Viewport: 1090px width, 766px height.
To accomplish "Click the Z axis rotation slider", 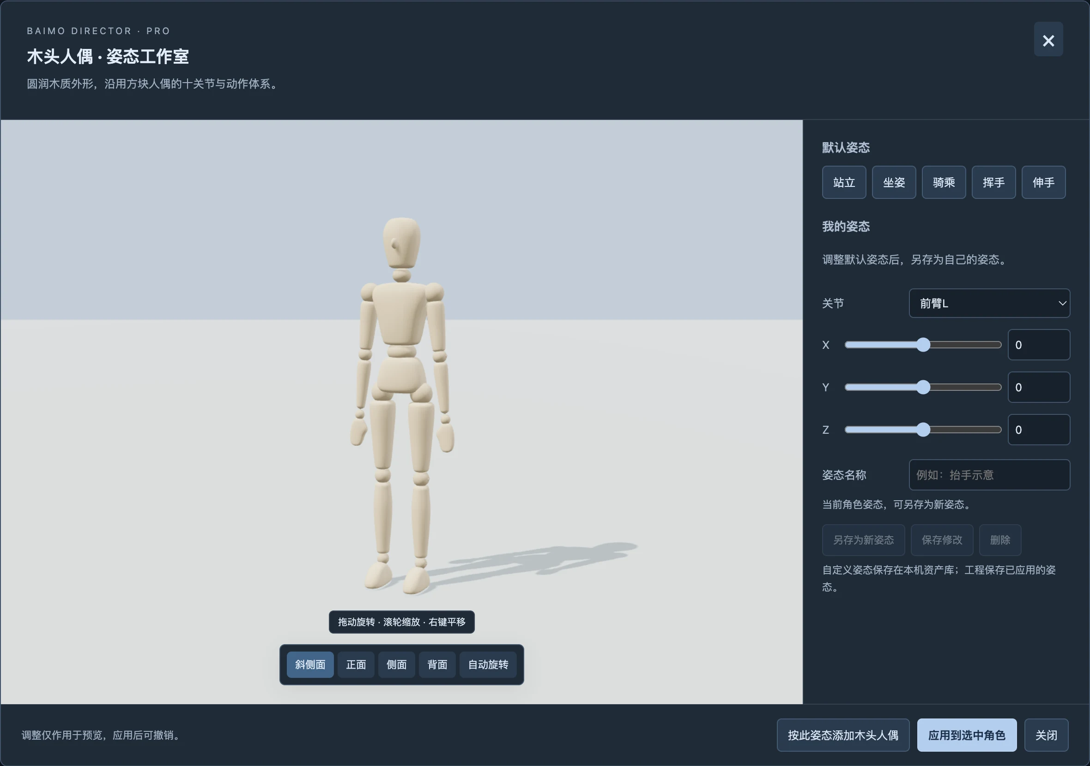I will (922, 430).
